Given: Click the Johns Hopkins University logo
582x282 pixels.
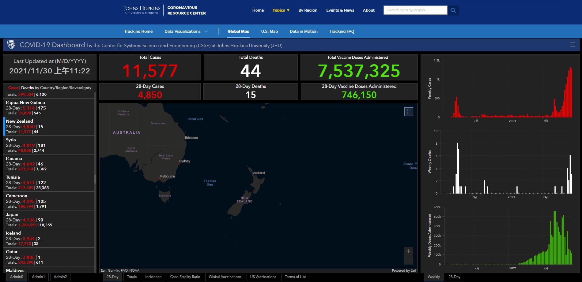Looking at the screenshot, I should [142, 10].
